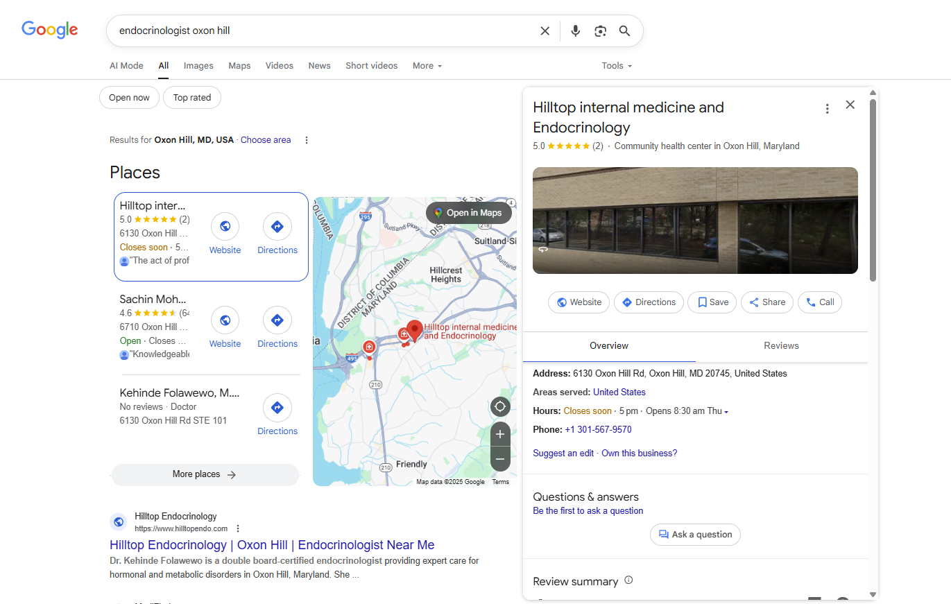
Task: Open the Tools dropdown
Action: click(617, 66)
